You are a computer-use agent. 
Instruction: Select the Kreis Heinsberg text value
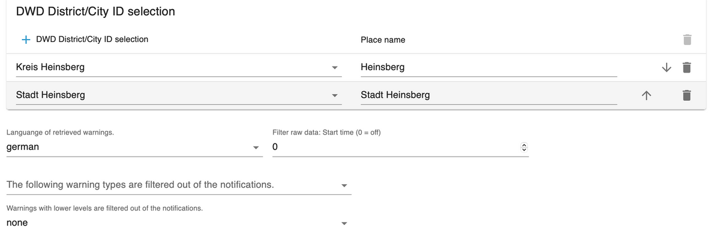tap(50, 67)
